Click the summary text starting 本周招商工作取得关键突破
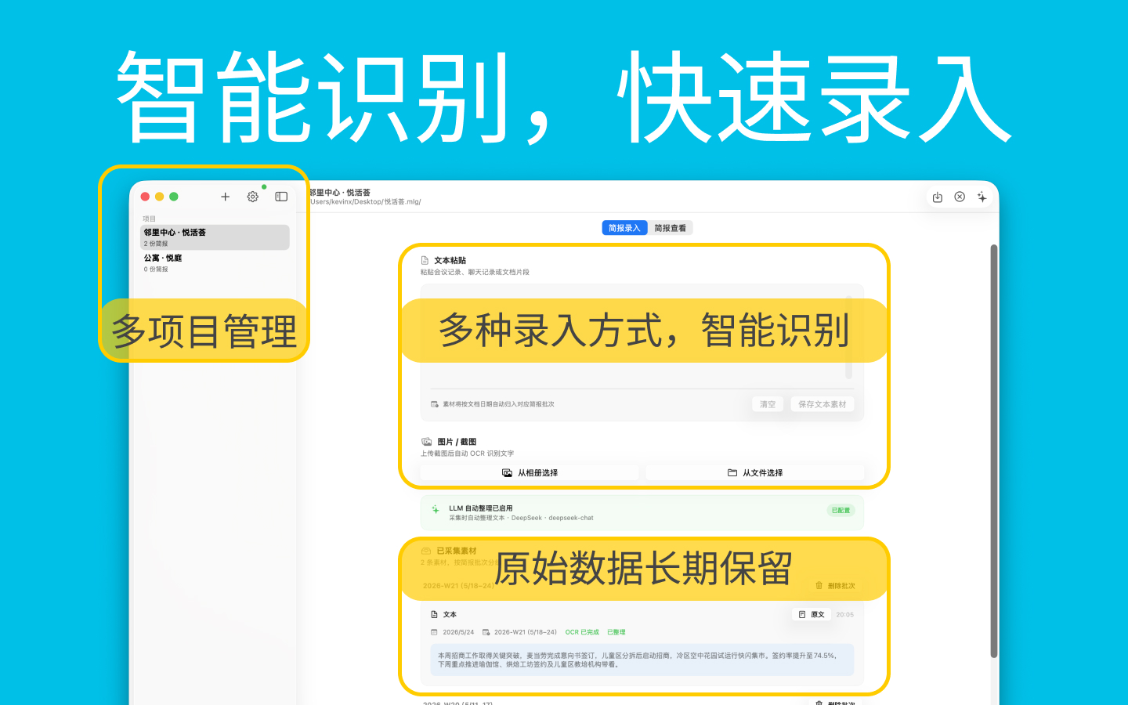This screenshot has height=705, width=1128. (x=637, y=660)
